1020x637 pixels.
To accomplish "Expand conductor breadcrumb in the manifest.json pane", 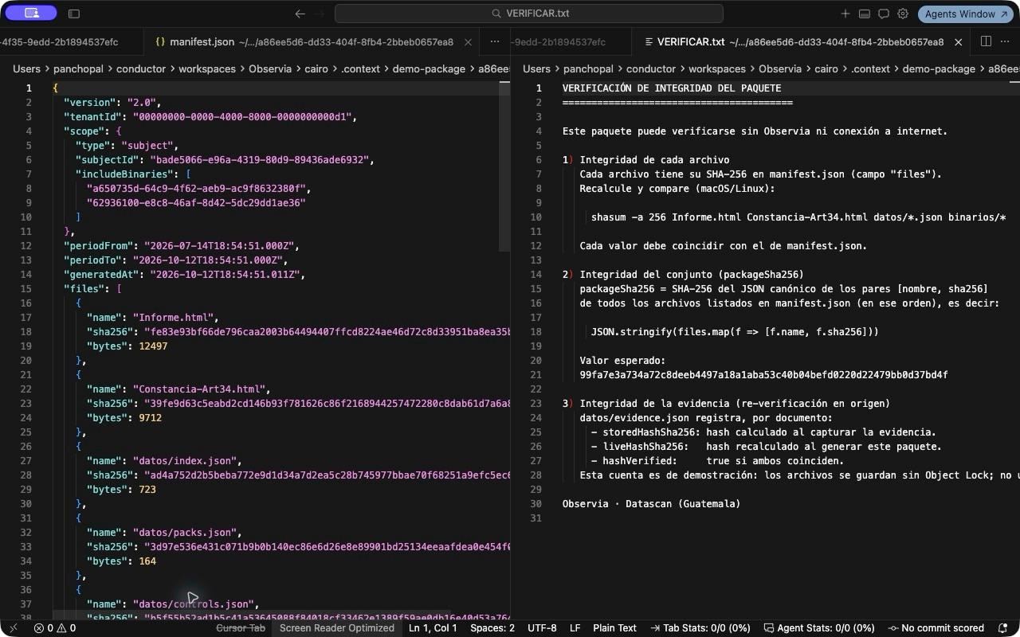I will [141, 69].
